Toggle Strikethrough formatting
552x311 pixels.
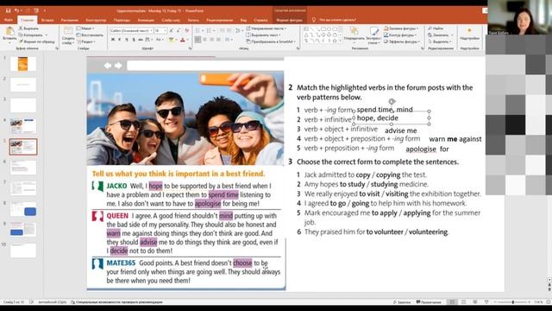coord(141,40)
